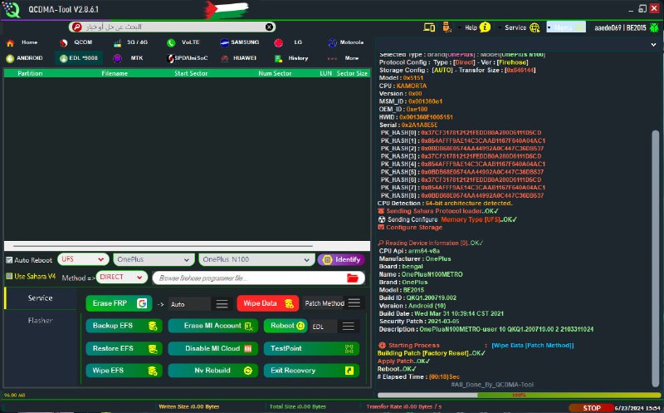Click the Disable MI Cloud button

(x=213, y=348)
